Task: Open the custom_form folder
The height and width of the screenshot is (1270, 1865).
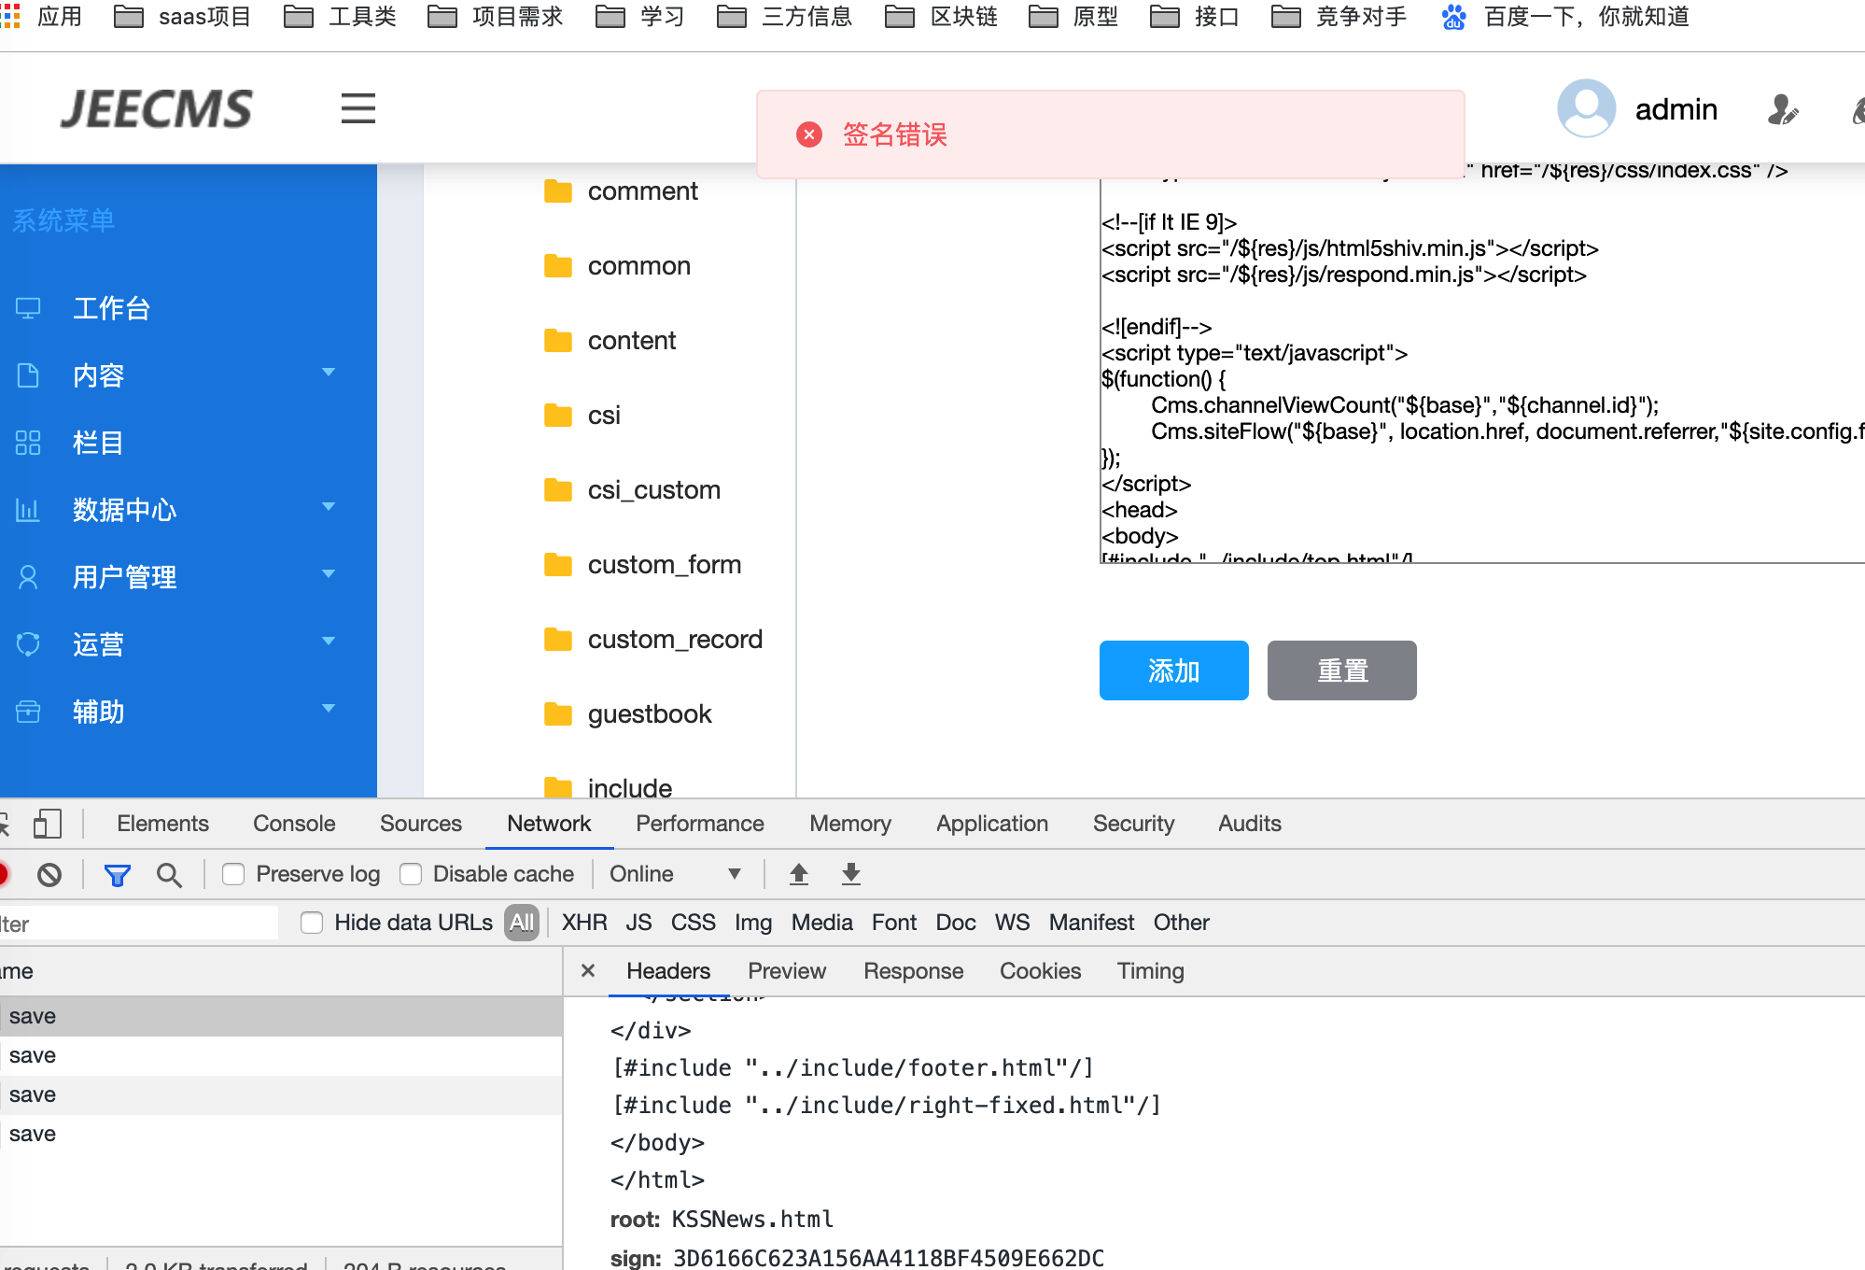Action: click(x=663, y=565)
